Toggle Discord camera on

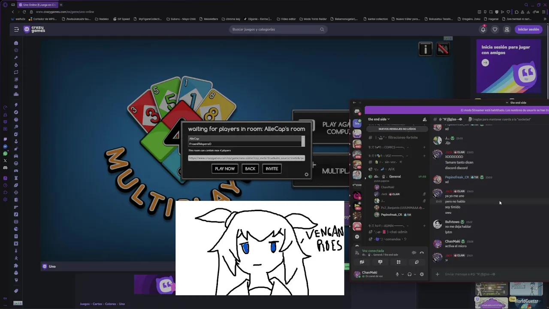pos(362,262)
